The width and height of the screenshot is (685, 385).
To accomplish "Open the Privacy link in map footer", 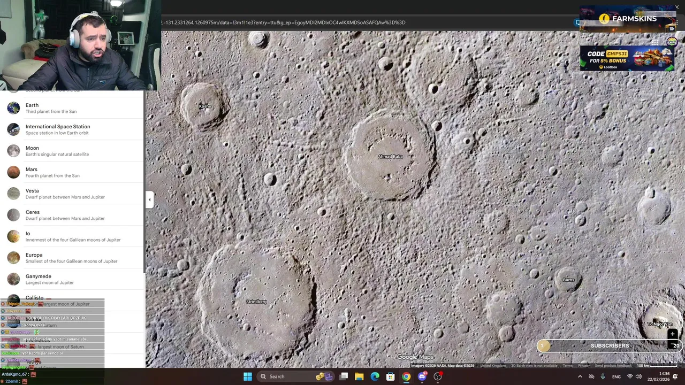I will (x=583, y=366).
